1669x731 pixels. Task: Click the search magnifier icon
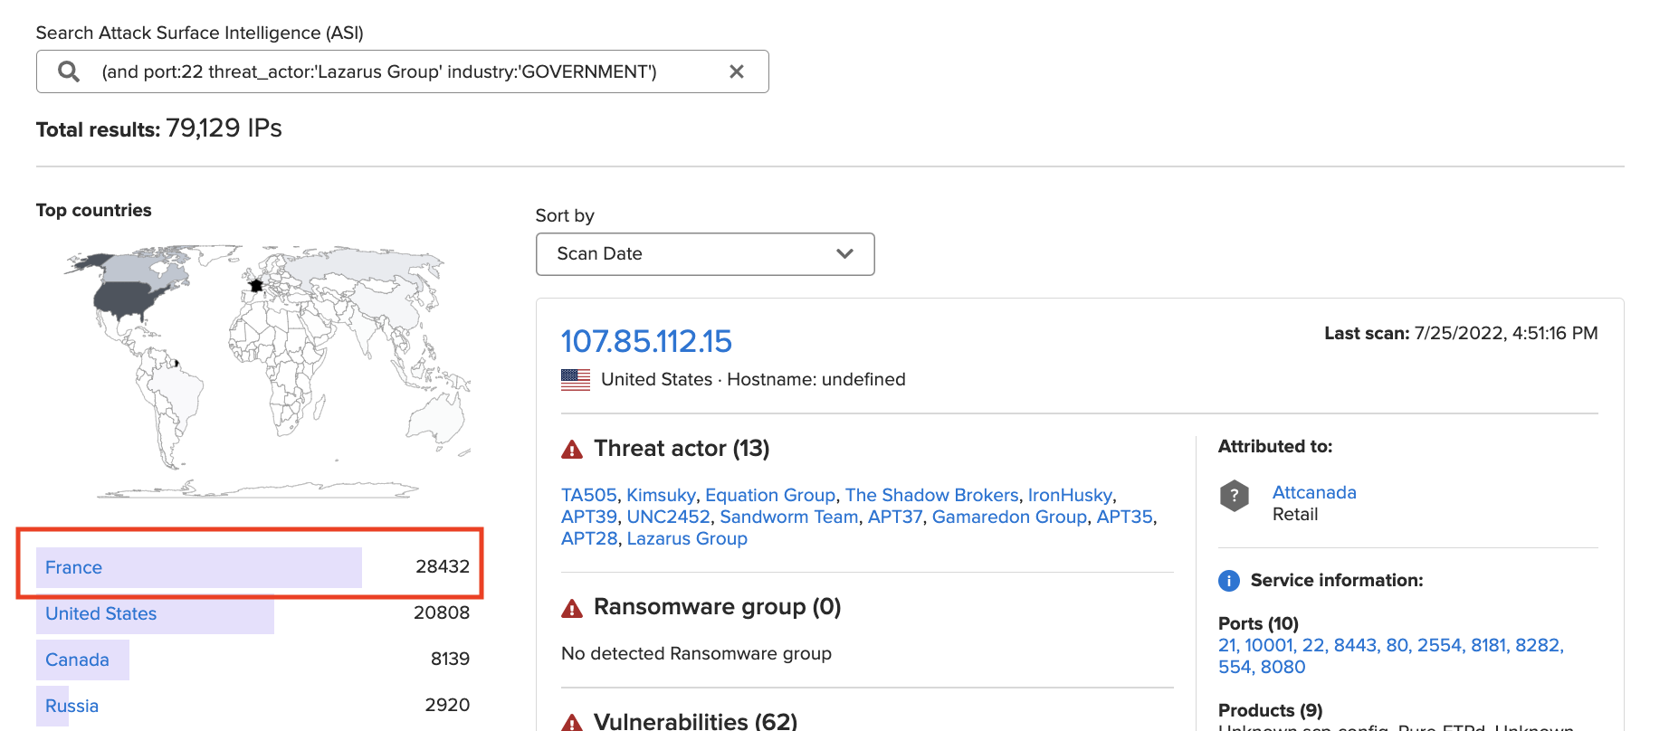69,71
